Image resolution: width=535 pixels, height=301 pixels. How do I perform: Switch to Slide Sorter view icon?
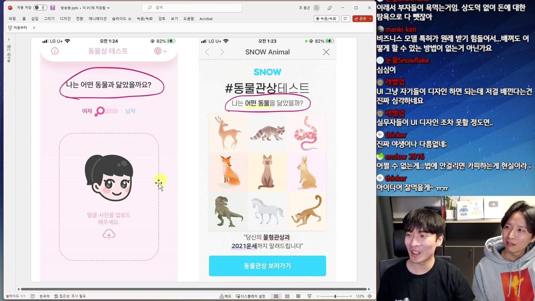click(x=287, y=296)
